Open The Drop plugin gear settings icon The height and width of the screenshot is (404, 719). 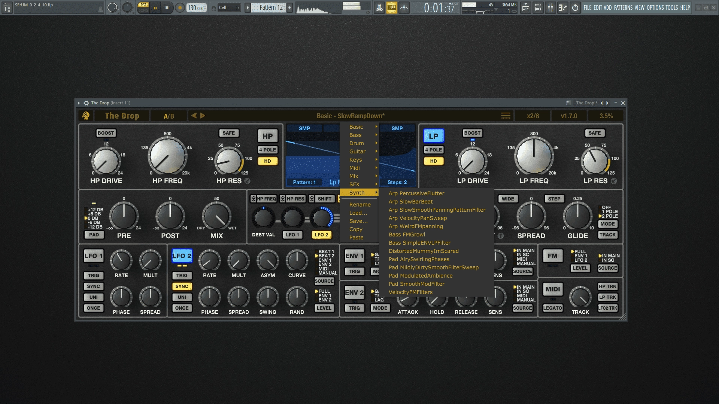click(x=86, y=103)
